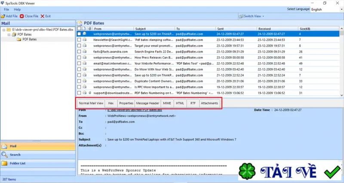Collapse the PDF Bates.dbx root tree node
This screenshot has height=183, width=344.
4,30
